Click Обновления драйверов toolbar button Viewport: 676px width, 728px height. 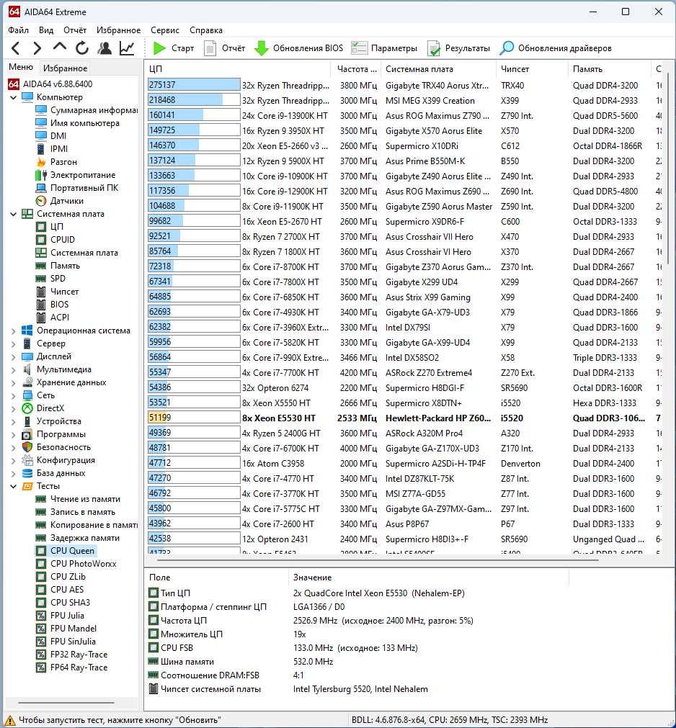pyautogui.click(x=556, y=48)
